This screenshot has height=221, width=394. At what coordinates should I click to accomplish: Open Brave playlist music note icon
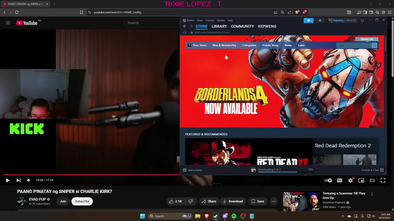[x=359, y=12]
